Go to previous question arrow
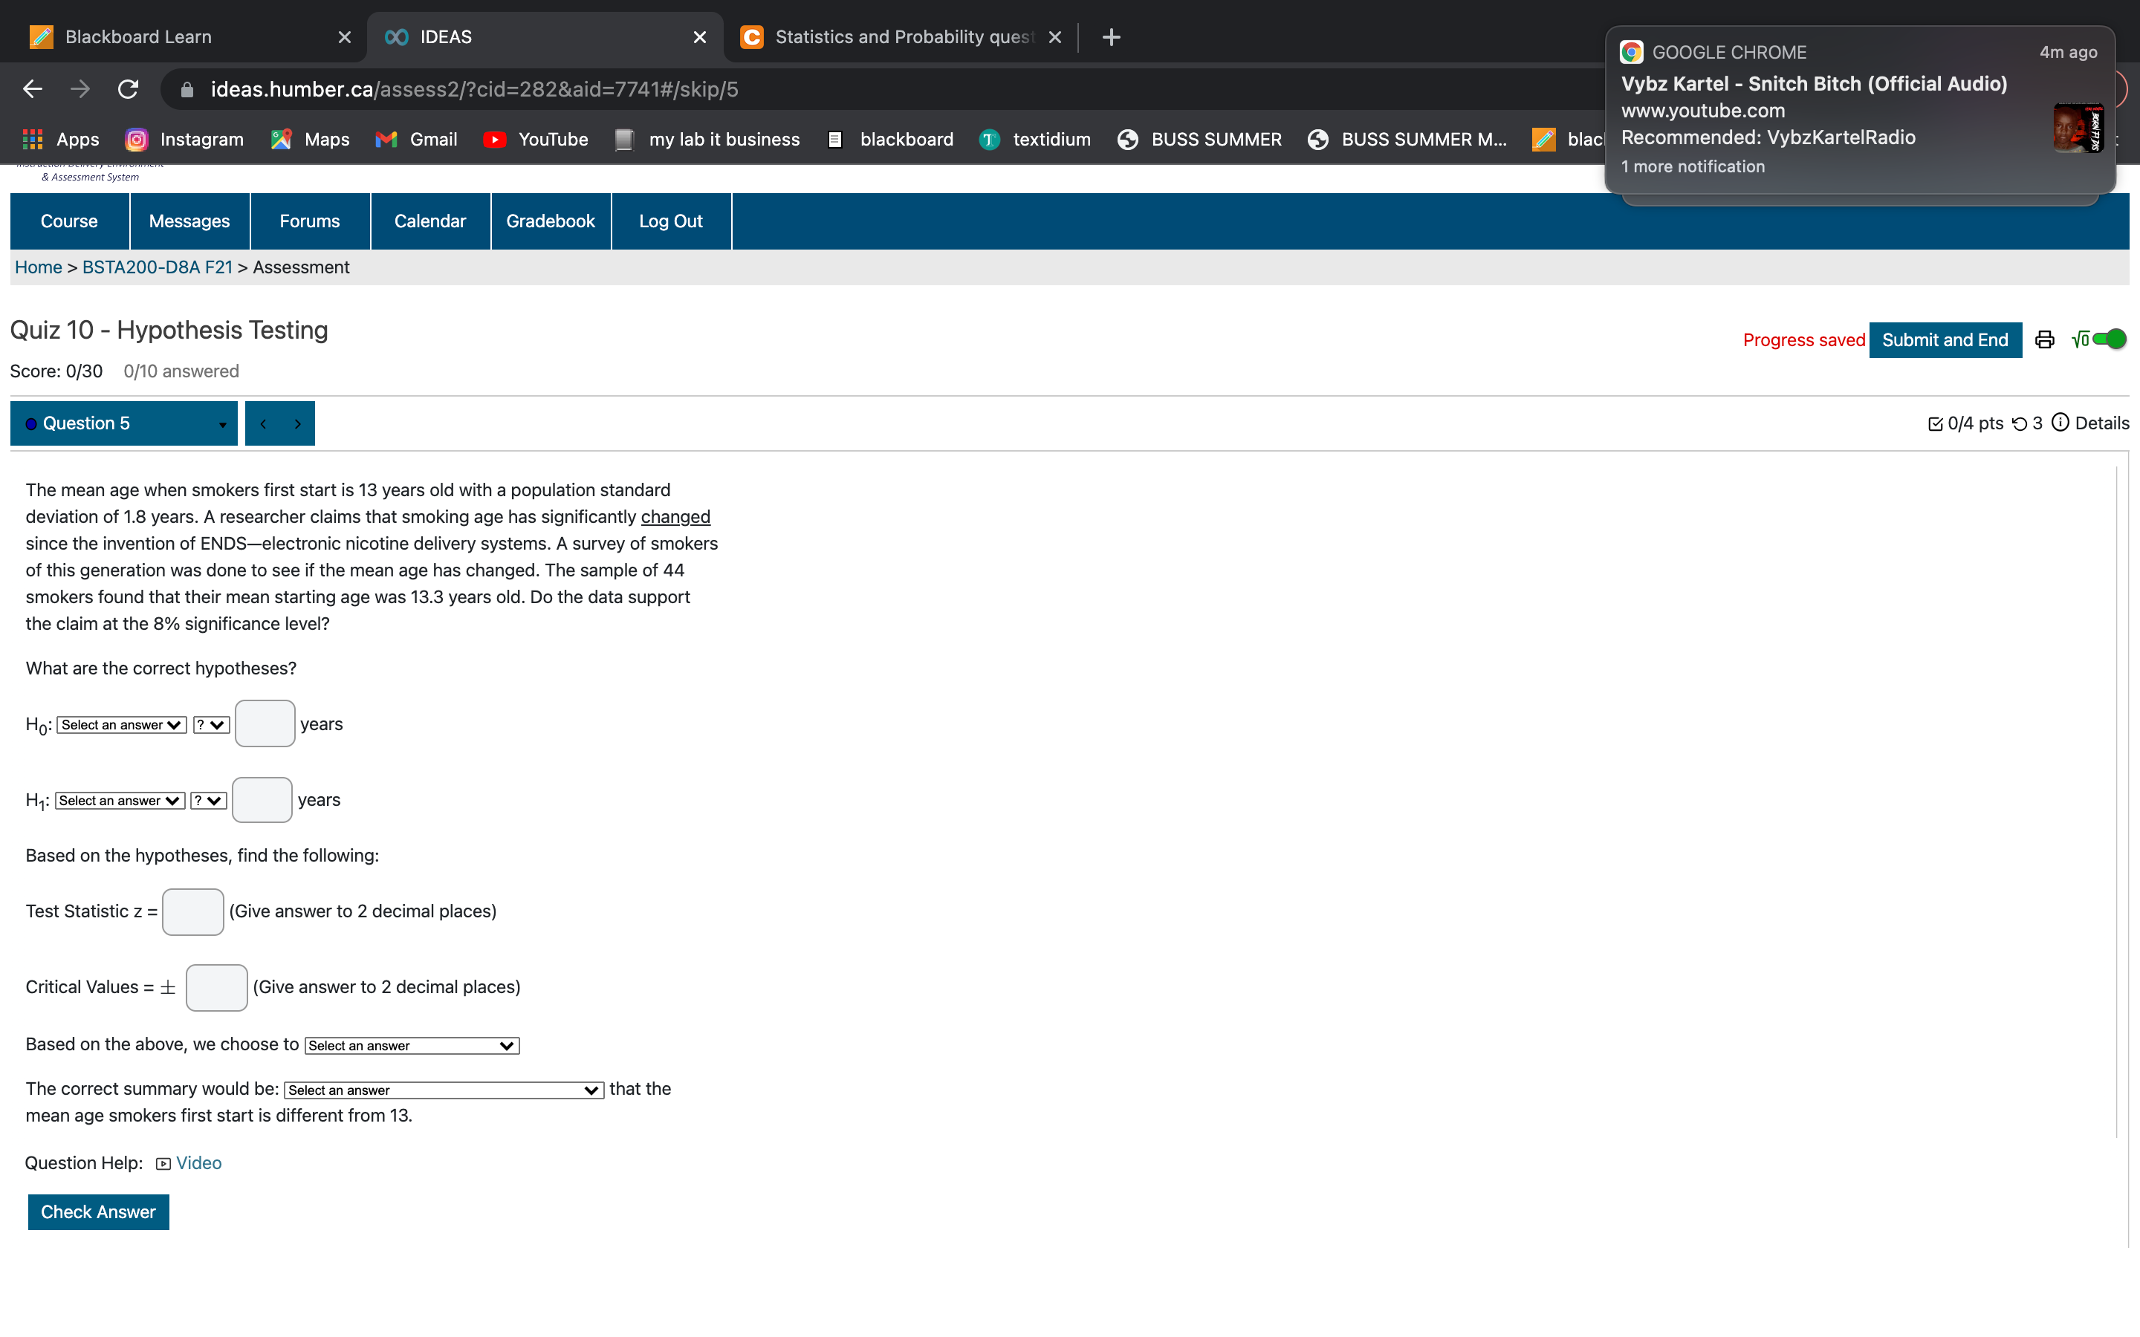Screen dimensions: 2140x1337 coord(264,423)
